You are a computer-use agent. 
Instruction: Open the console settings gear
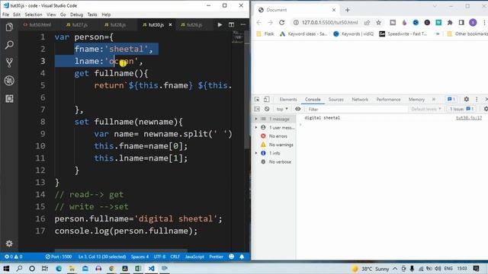point(486,109)
